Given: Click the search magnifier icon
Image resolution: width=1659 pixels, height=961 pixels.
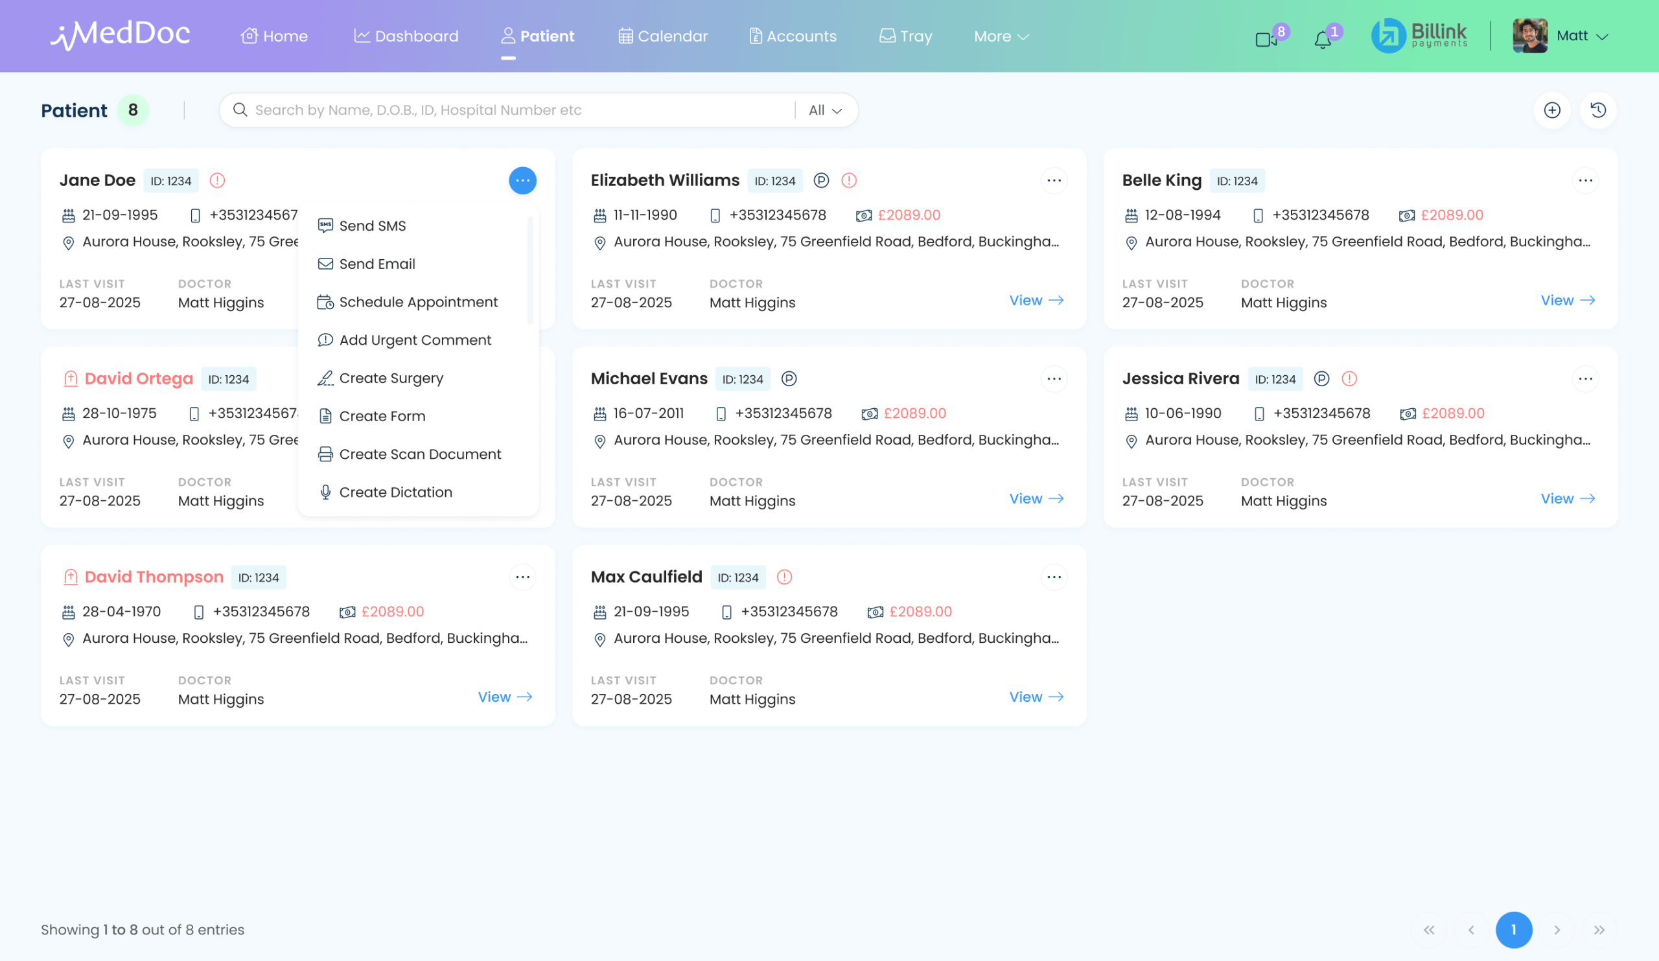Looking at the screenshot, I should pyautogui.click(x=240, y=110).
